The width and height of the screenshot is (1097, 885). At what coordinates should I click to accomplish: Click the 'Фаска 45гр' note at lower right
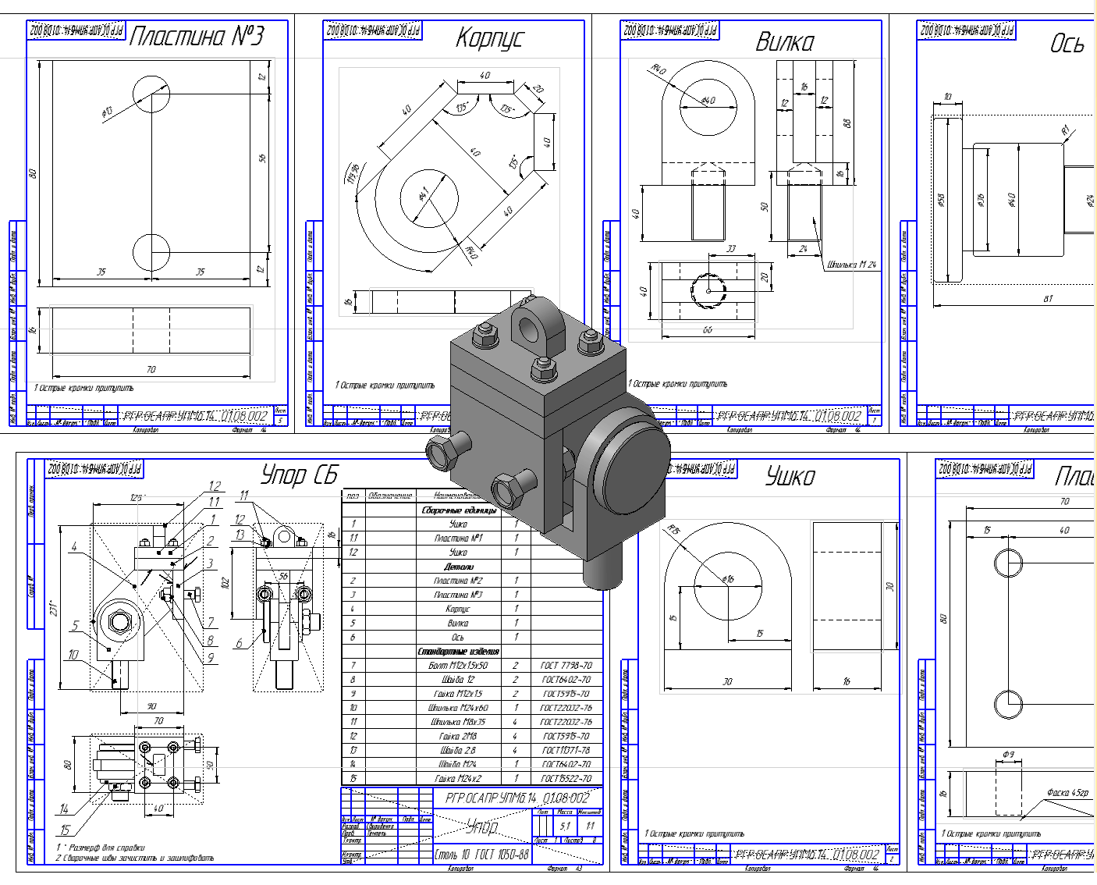point(1067,792)
